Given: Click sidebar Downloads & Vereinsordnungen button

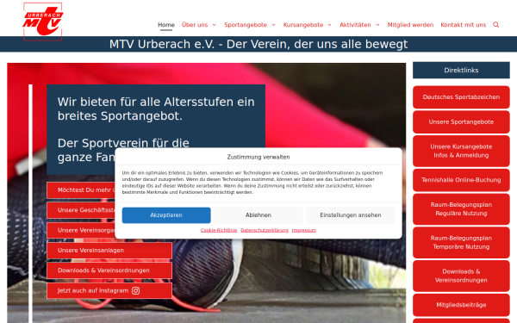Looking at the screenshot, I should tap(461, 276).
